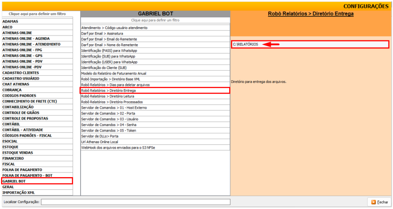Open WebHook dos arquivos enviados setting

point(155,148)
